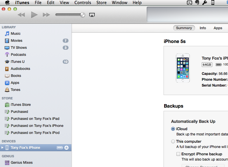The width and height of the screenshot is (228, 167).
Task: Open the Audiobooks icon
Action: [7, 69]
